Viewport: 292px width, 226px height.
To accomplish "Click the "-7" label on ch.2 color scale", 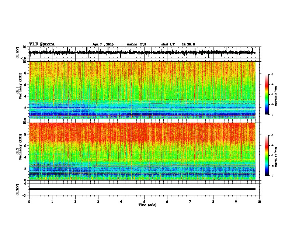I will pyautogui.click(x=272, y=176).
